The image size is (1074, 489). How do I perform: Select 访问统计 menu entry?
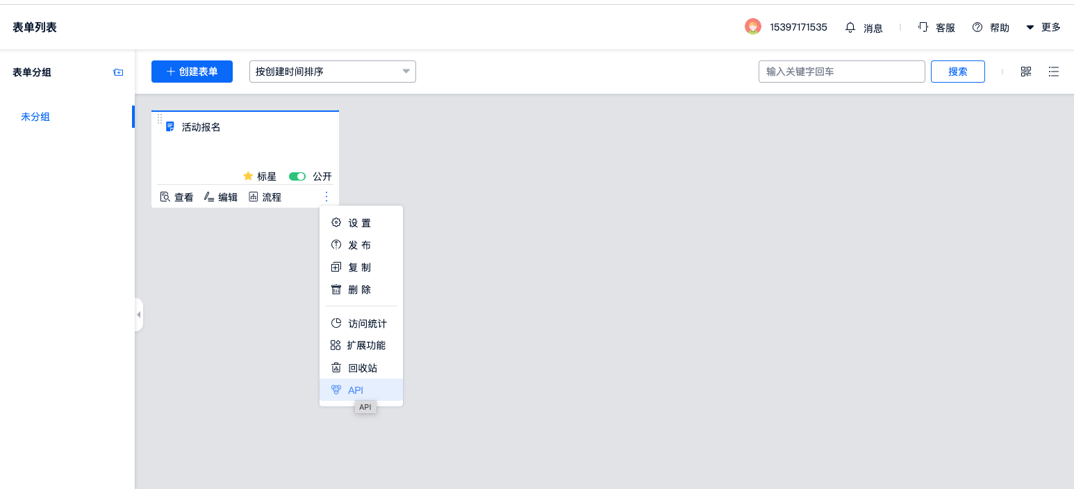[x=367, y=324]
